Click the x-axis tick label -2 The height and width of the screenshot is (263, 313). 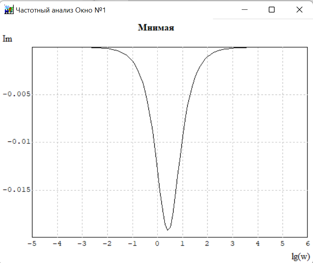pyautogui.click(x=107, y=243)
